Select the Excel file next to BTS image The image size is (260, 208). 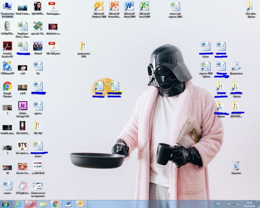point(39,149)
